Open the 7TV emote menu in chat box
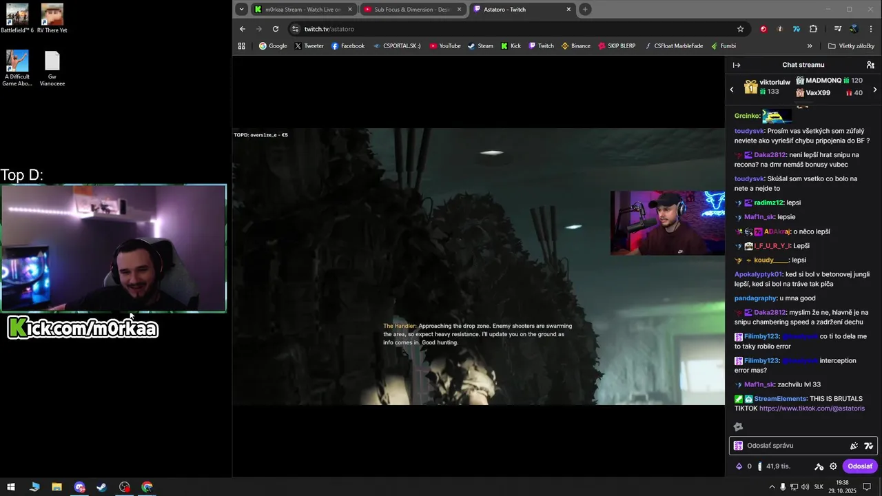Screen dimensions: 882x496 [869, 446]
